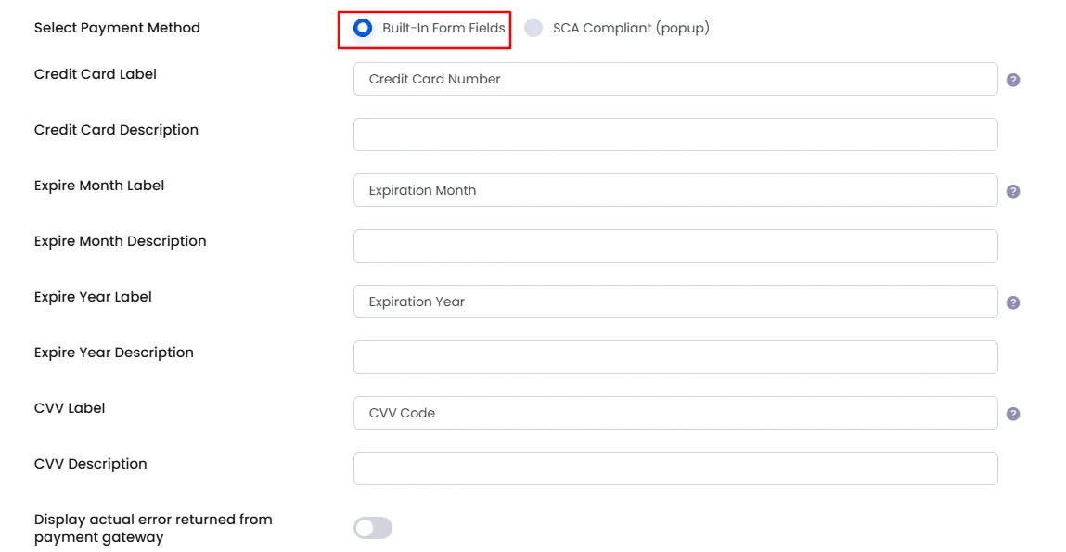Edit the Expiration Year label input
The height and width of the screenshot is (552, 1066).
tap(675, 302)
